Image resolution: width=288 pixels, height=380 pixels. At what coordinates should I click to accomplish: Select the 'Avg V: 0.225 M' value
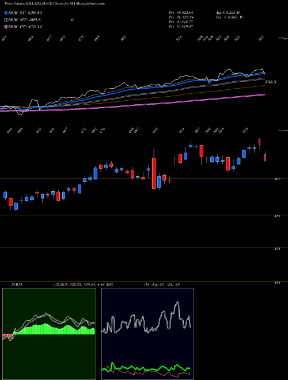pos(228,13)
